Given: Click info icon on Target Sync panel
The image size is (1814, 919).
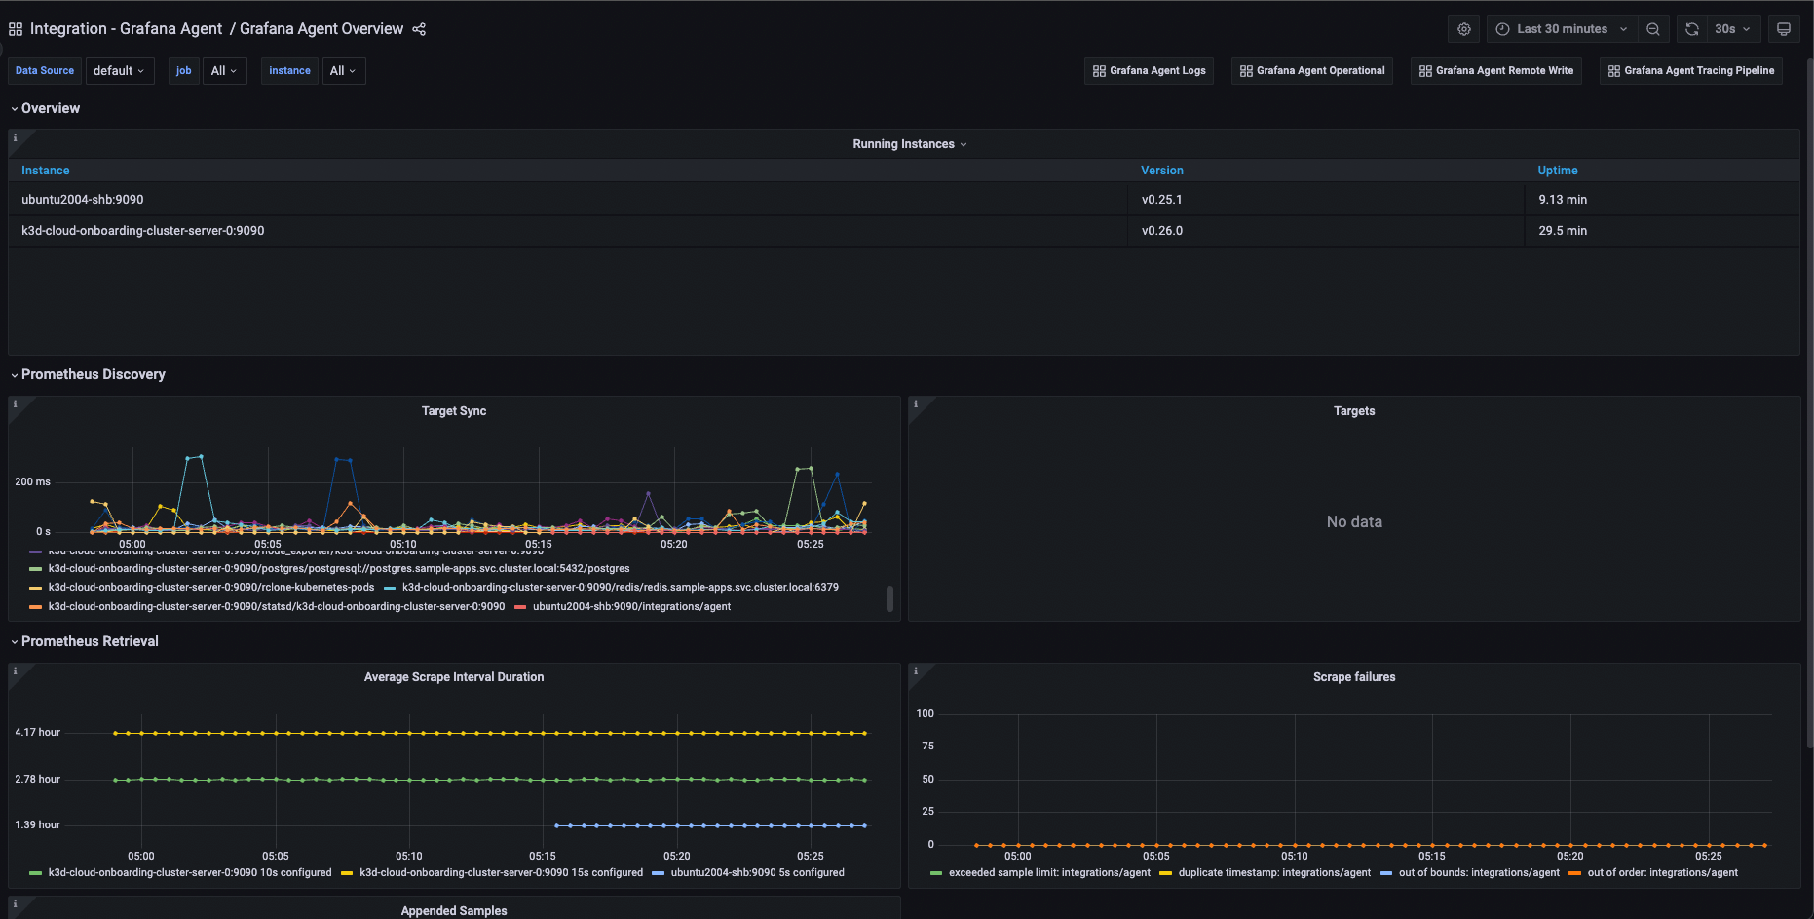Looking at the screenshot, I should pyautogui.click(x=15, y=404).
